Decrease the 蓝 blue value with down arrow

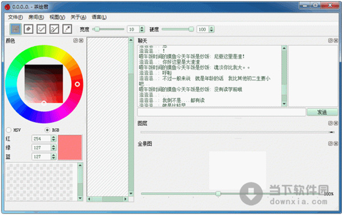pyautogui.click(x=54, y=158)
